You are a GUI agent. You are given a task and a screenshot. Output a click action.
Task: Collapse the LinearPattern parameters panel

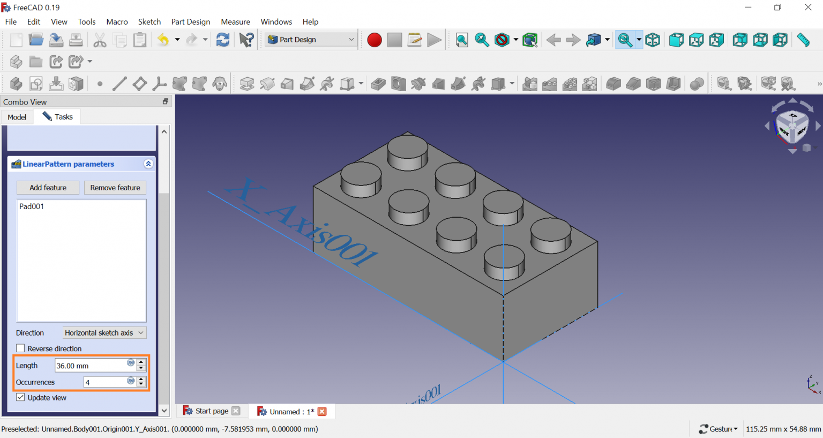[x=148, y=164]
